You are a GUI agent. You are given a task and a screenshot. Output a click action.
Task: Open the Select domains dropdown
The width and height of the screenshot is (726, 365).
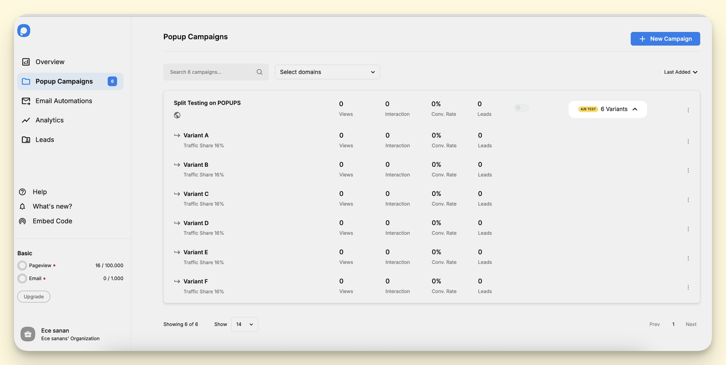pyautogui.click(x=327, y=72)
